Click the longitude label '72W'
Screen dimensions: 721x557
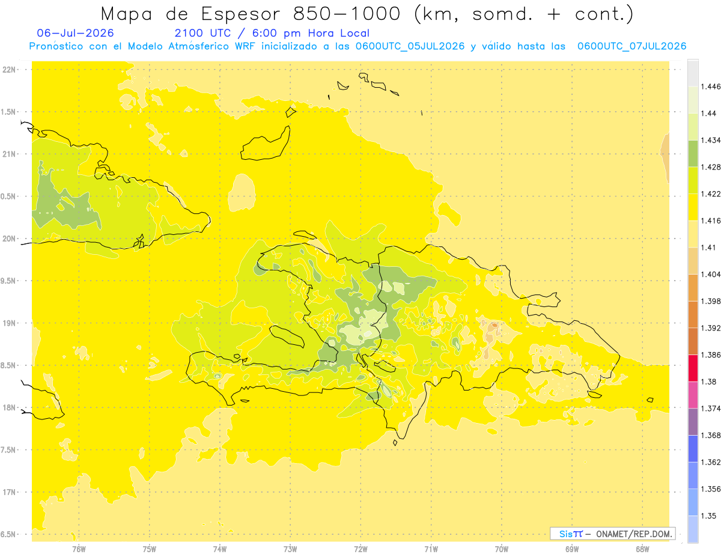[361, 549]
